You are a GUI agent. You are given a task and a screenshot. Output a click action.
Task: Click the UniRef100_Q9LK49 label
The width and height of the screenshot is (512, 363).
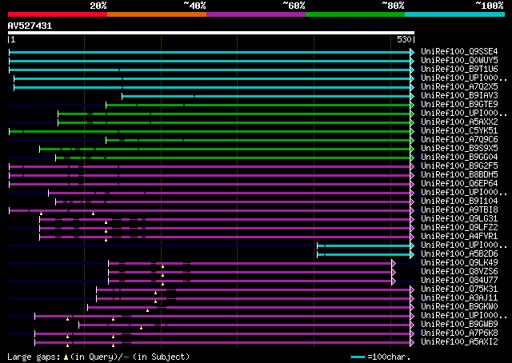click(x=459, y=263)
